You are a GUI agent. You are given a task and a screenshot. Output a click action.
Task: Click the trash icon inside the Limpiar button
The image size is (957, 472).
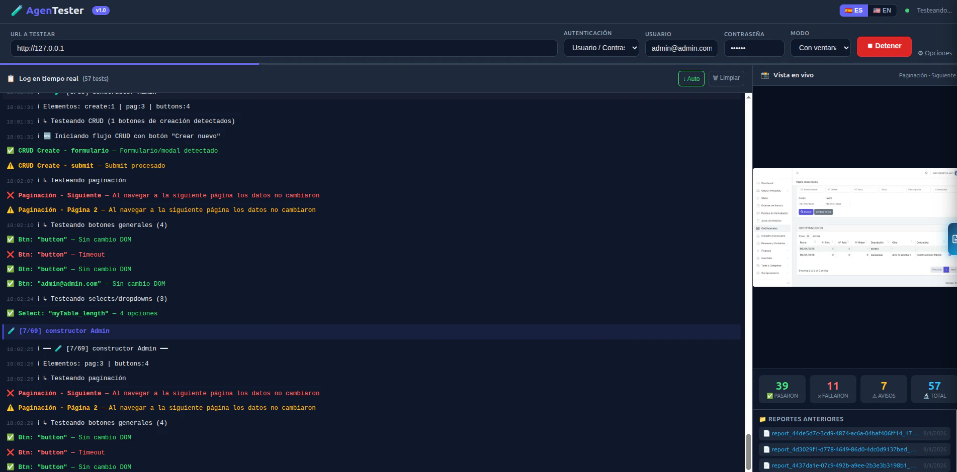point(715,78)
